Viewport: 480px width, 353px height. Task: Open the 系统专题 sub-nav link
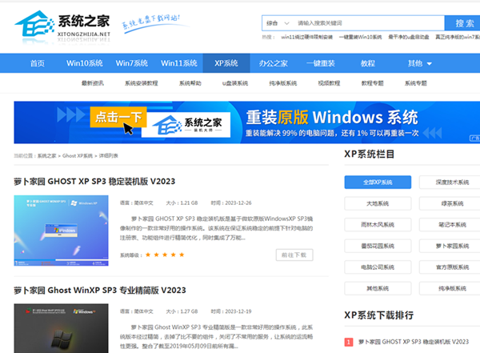click(x=416, y=83)
